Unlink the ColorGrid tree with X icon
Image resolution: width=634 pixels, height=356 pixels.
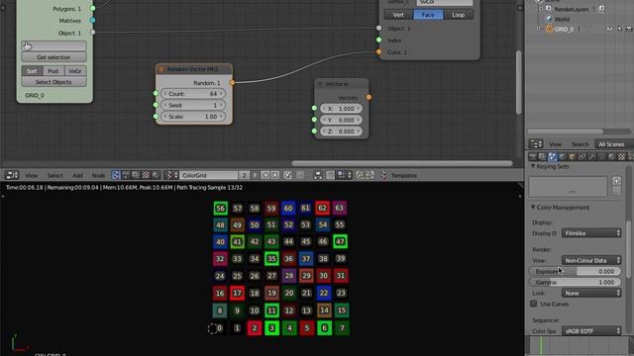pos(275,175)
